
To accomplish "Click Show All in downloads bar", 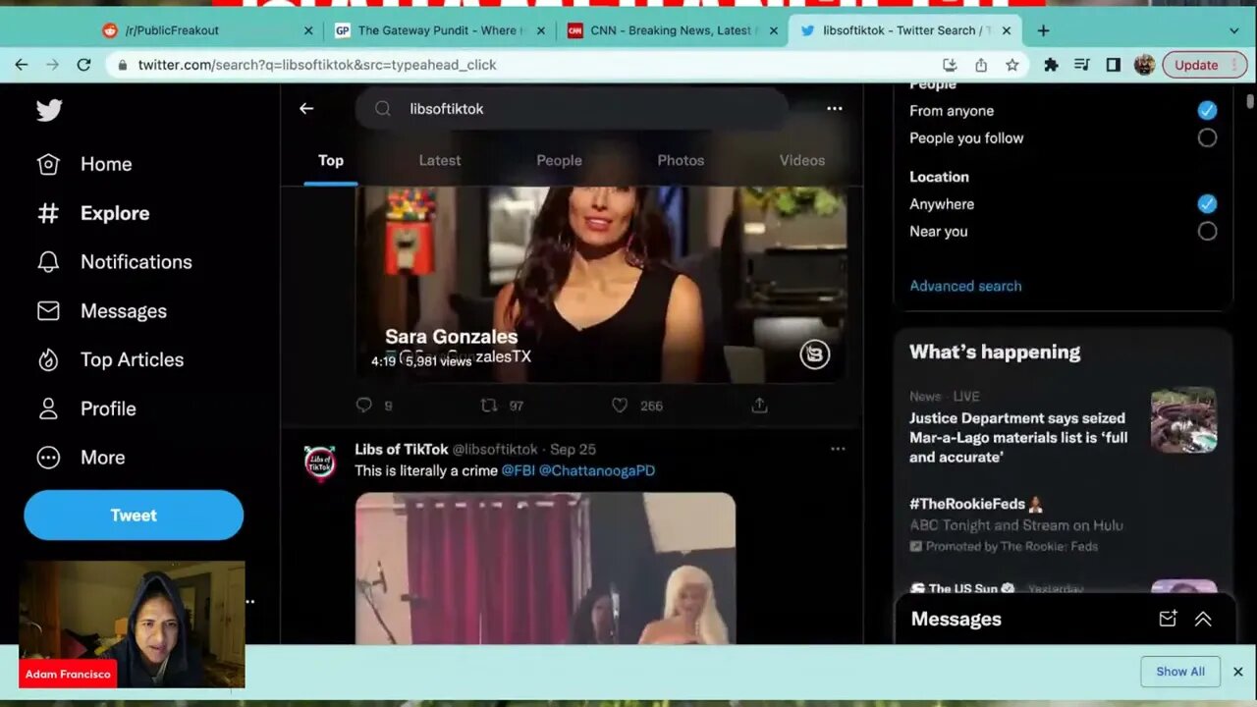I will (1180, 672).
